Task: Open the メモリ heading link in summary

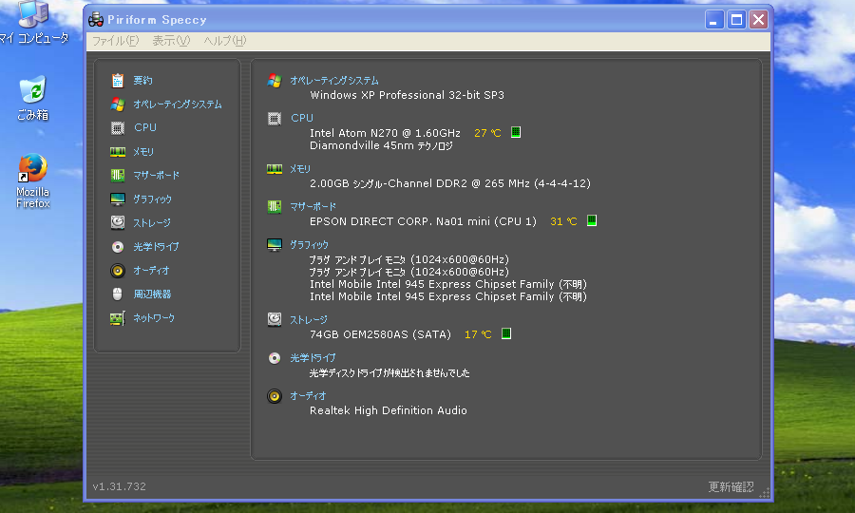Action: point(300,169)
